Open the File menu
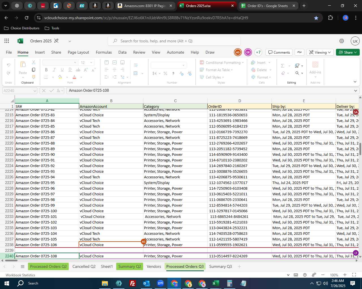Screen dimensions: 362x289 [x=9, y=52]
